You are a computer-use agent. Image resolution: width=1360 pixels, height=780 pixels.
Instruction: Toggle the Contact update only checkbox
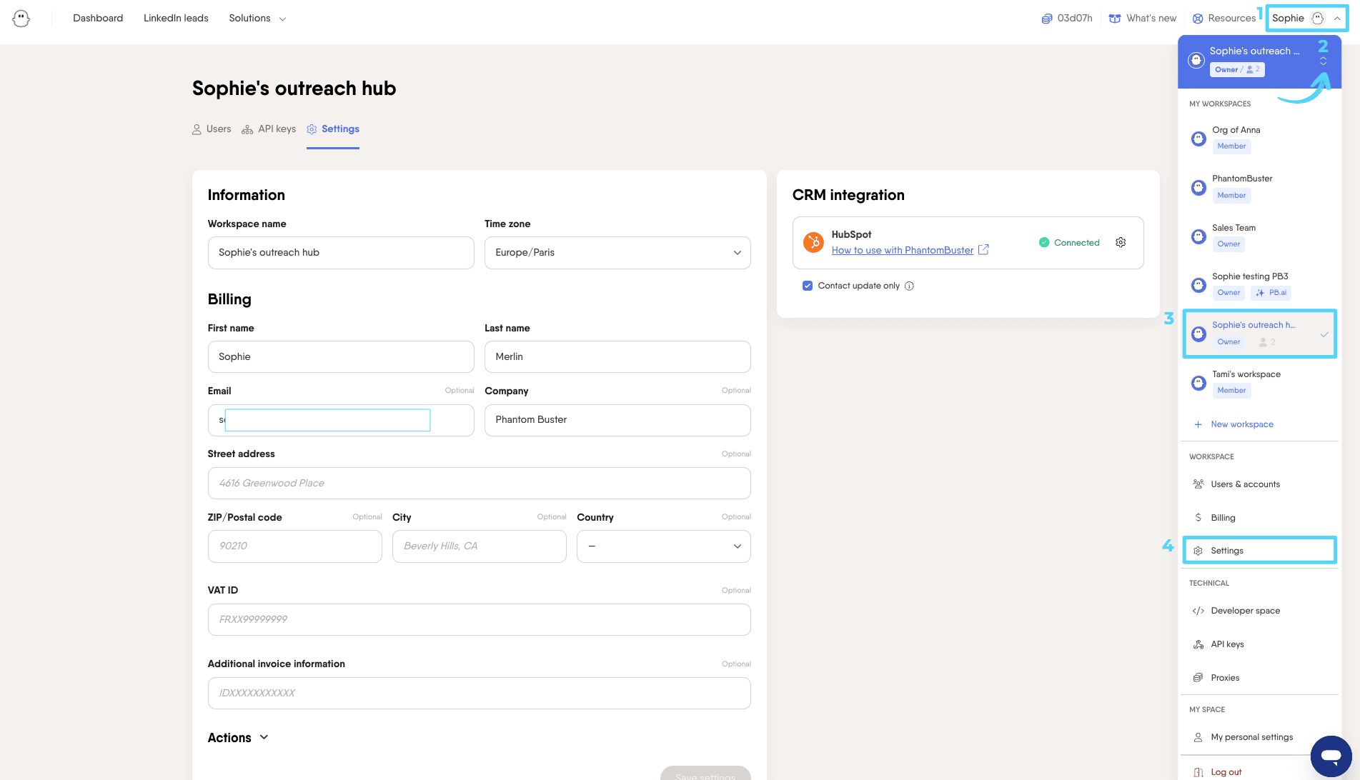click(x=808, y=286)
